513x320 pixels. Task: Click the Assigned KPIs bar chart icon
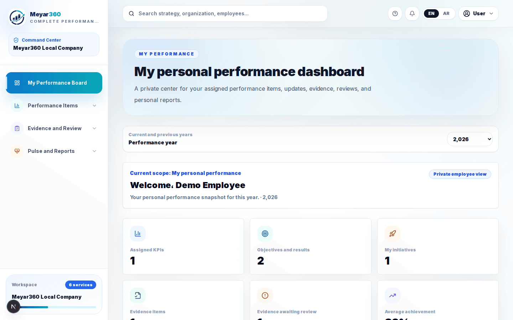click(x=138, y=234)
